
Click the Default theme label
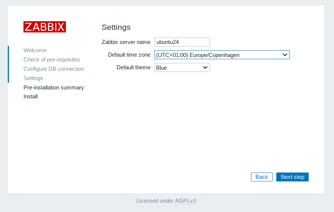tap(133, 67)
